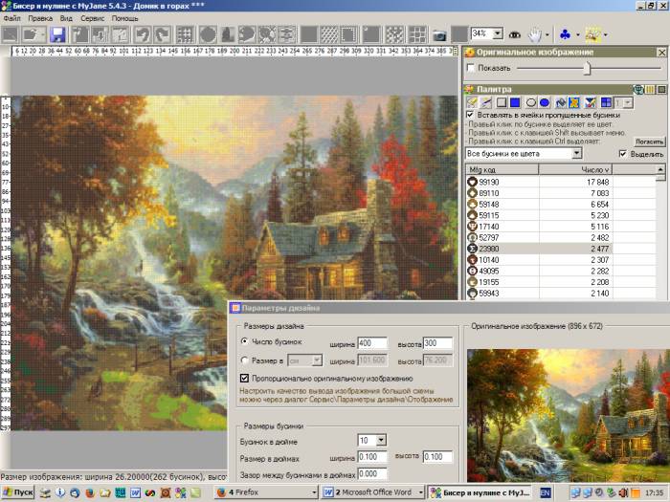
Task: Open the Сервис menu
Action: pos(92,18)
